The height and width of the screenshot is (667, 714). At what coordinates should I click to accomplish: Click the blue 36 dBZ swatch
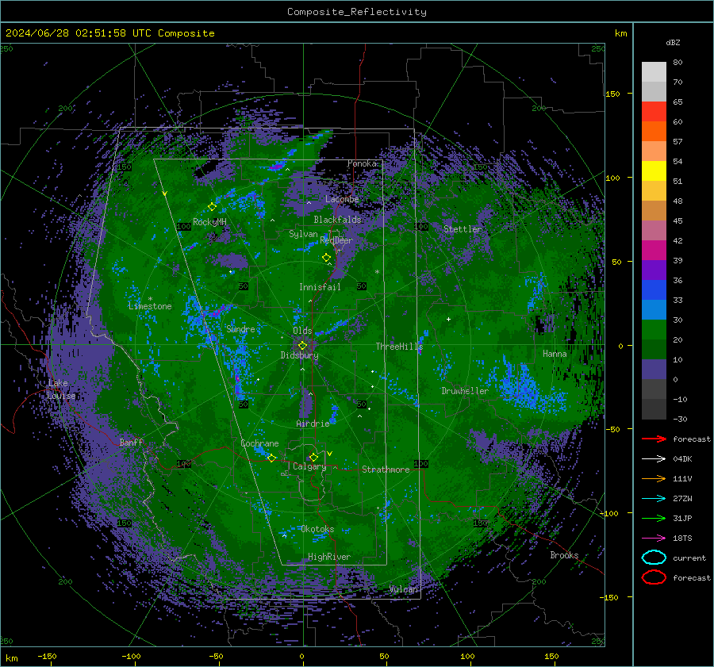coord(654,290)
